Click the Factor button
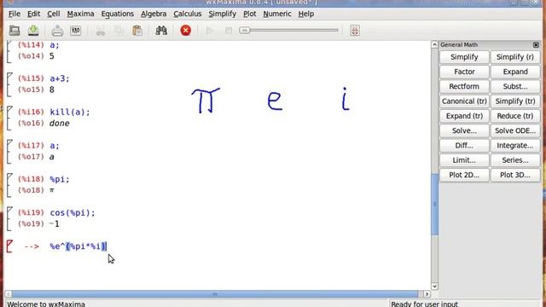546x307 pixels. tap(464, 72)
